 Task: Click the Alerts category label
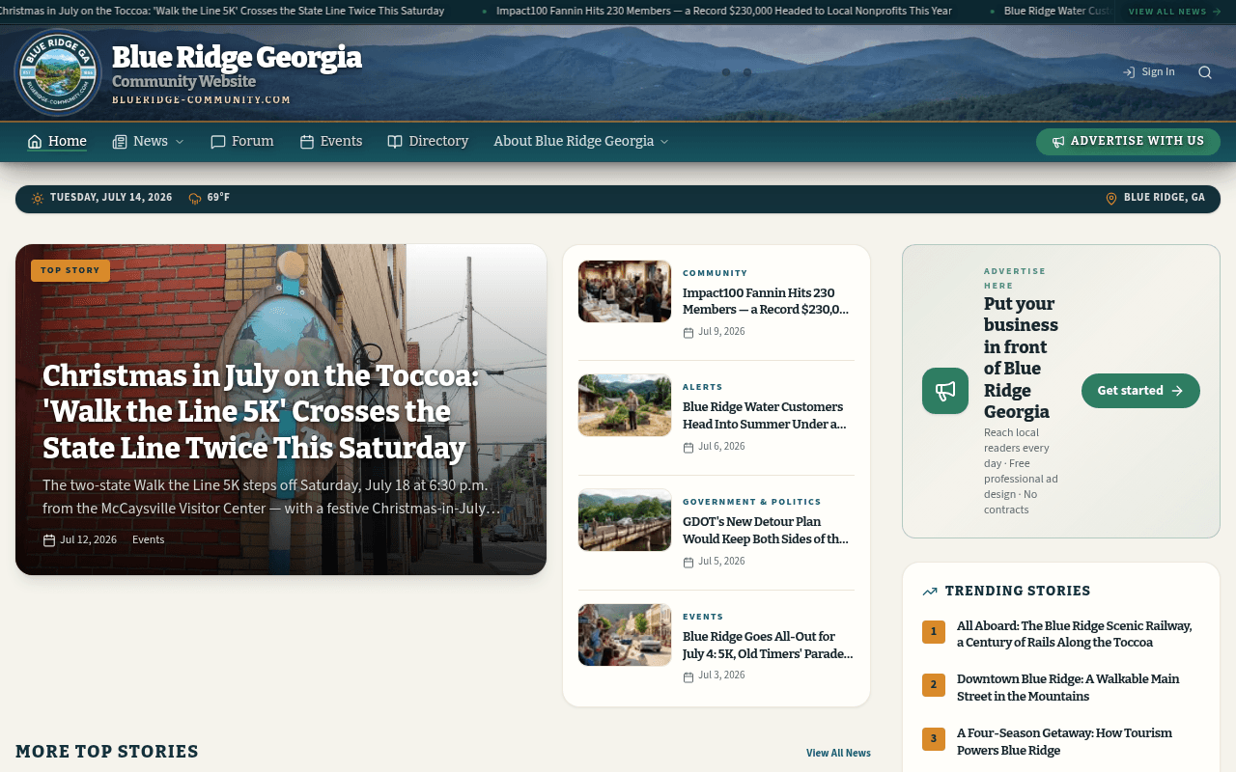(x=703, y=387)
